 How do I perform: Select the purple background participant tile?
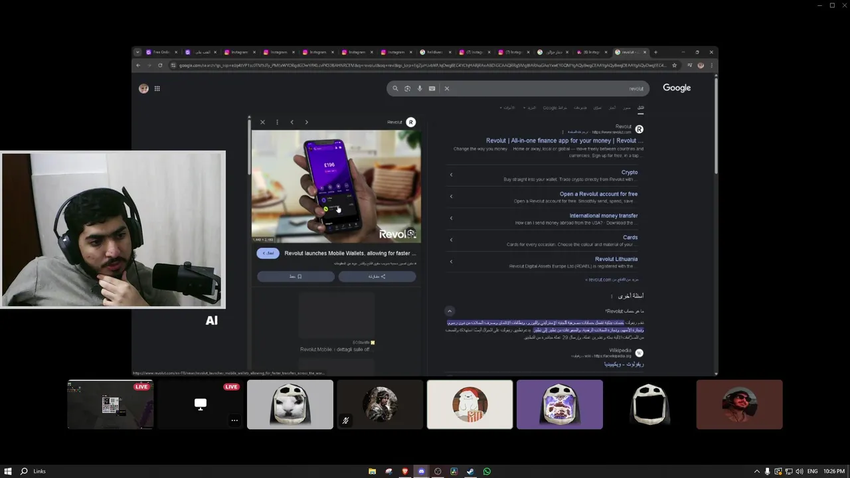pyautogui.click(x=560, y=404)
